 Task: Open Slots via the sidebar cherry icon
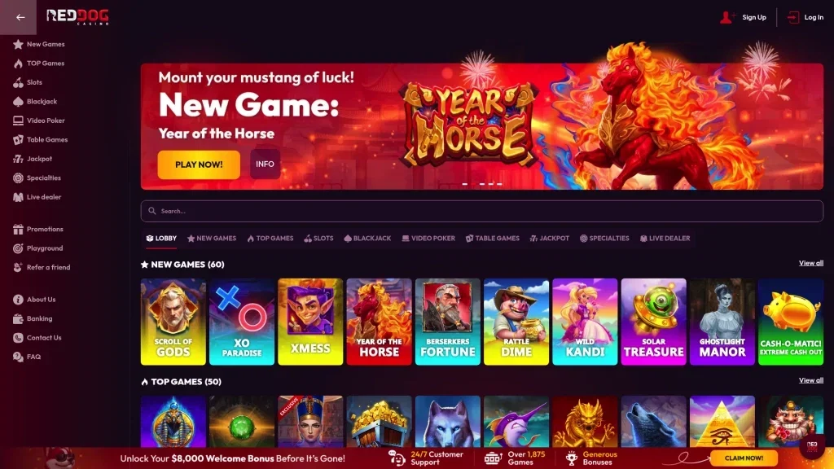pos(18,82)
